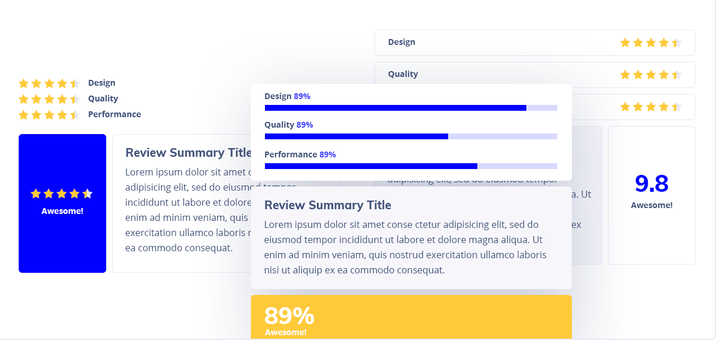Screen dimensions: 716x341
Task: Click the Awesome! text in the yellow box
Action: [x=285, y=332]
